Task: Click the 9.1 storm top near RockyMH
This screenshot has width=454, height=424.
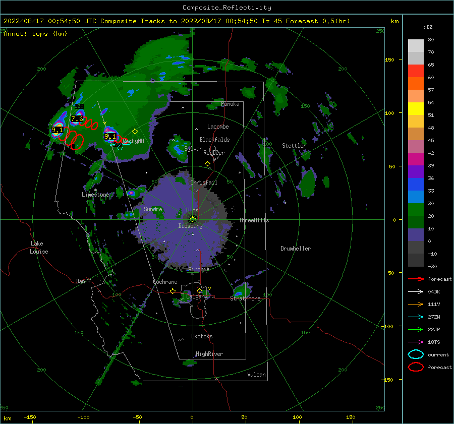Action: [110, 136]
